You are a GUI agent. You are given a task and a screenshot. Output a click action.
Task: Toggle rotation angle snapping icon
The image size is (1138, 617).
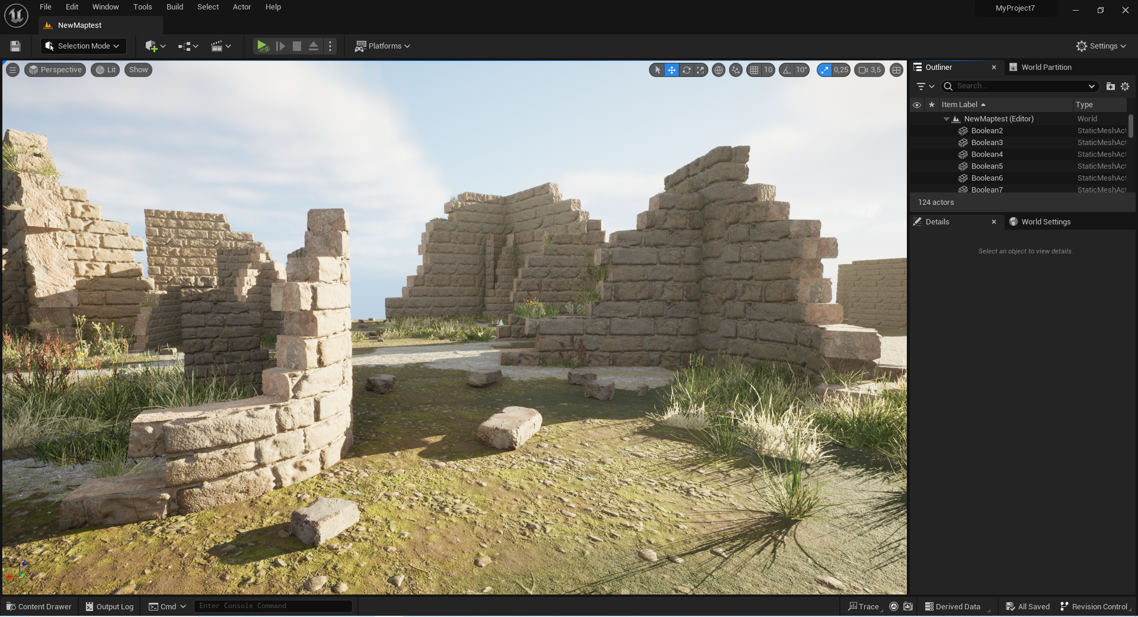787,70
